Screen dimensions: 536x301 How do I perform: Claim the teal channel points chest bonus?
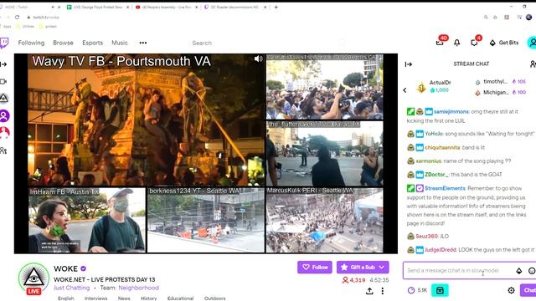tap(440, 290)
